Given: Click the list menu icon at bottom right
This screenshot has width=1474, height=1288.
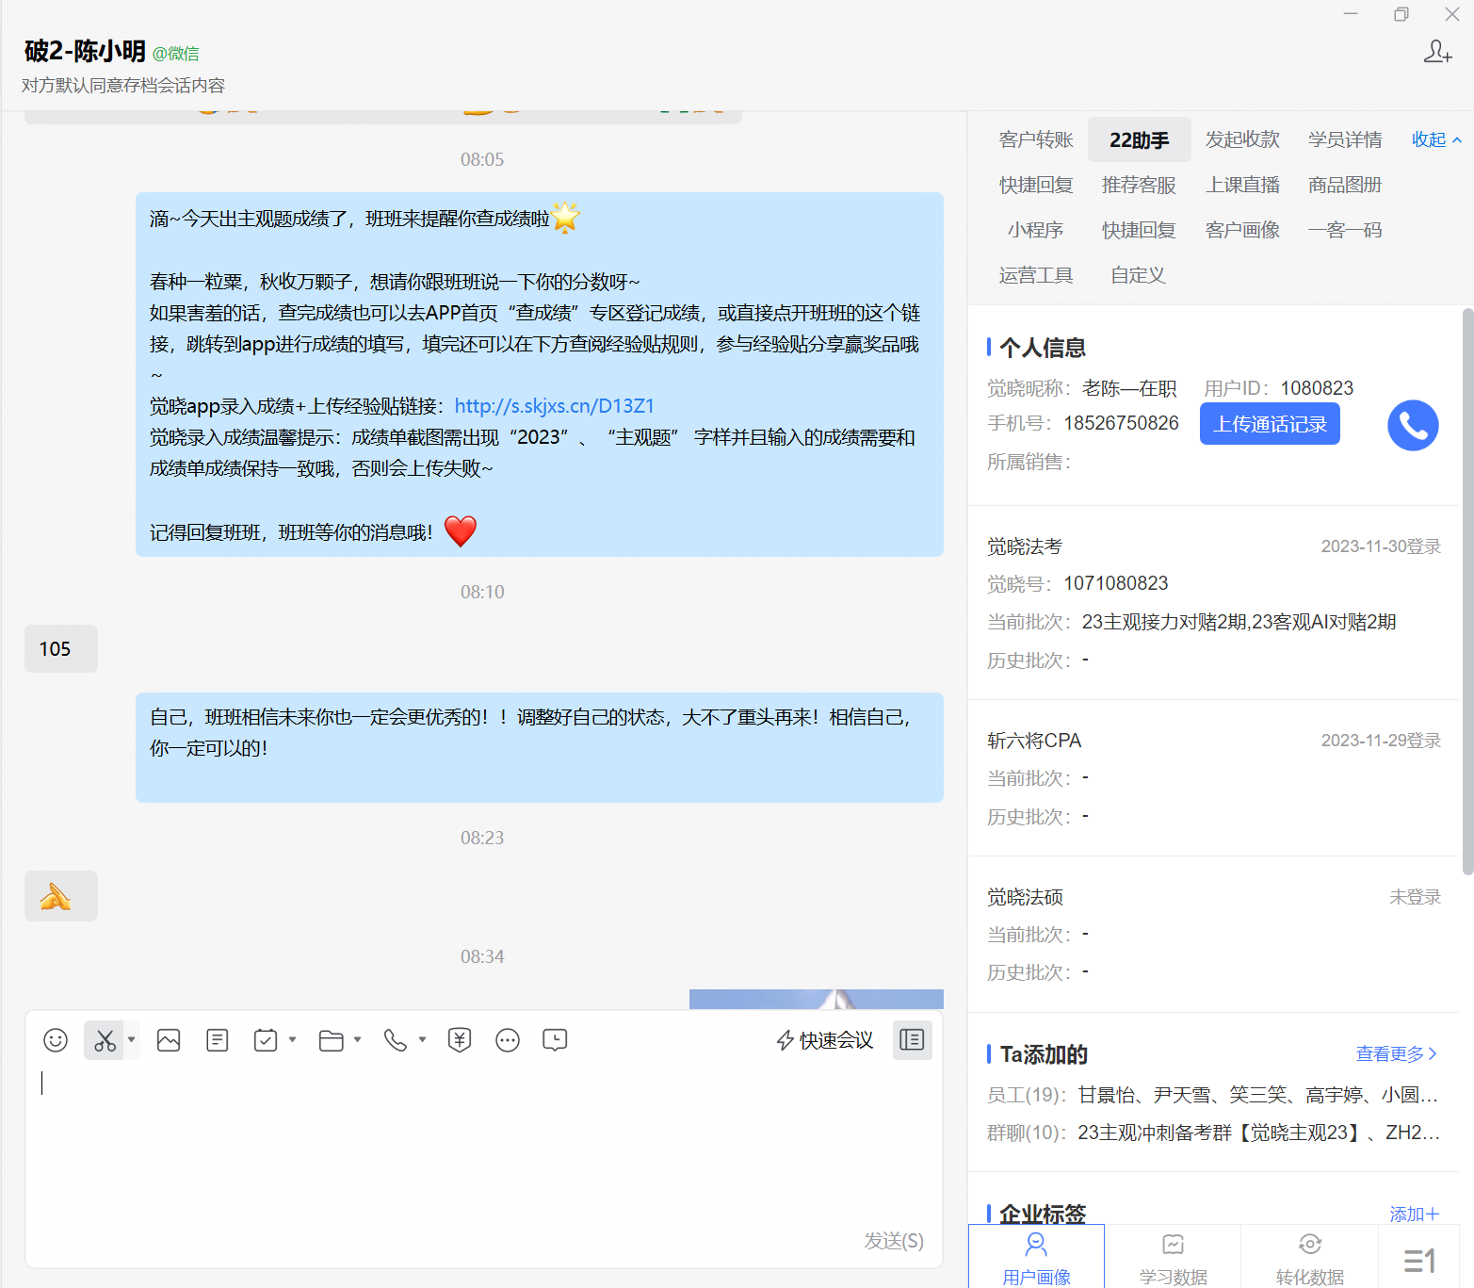Looking at the screenshot, I should pos(1419,1260).
